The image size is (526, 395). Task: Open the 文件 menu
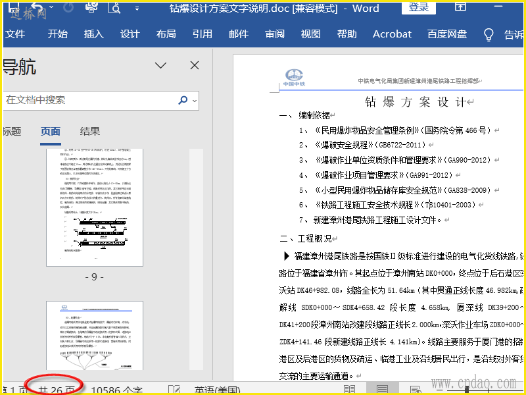click(x=15, y=34)
